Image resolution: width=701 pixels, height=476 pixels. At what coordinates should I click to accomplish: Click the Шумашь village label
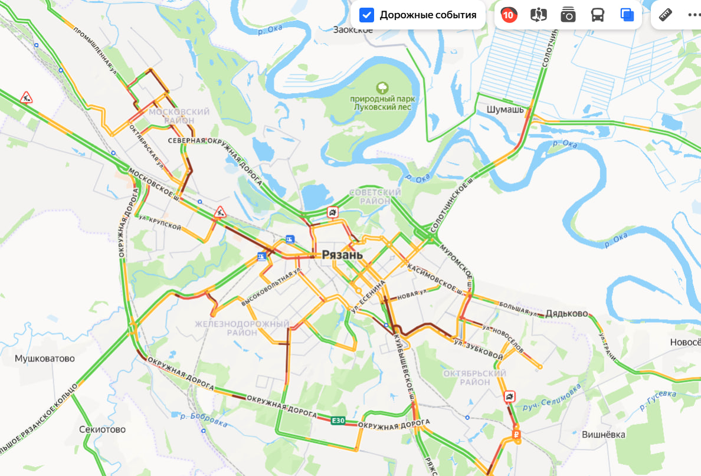[505, 110]
